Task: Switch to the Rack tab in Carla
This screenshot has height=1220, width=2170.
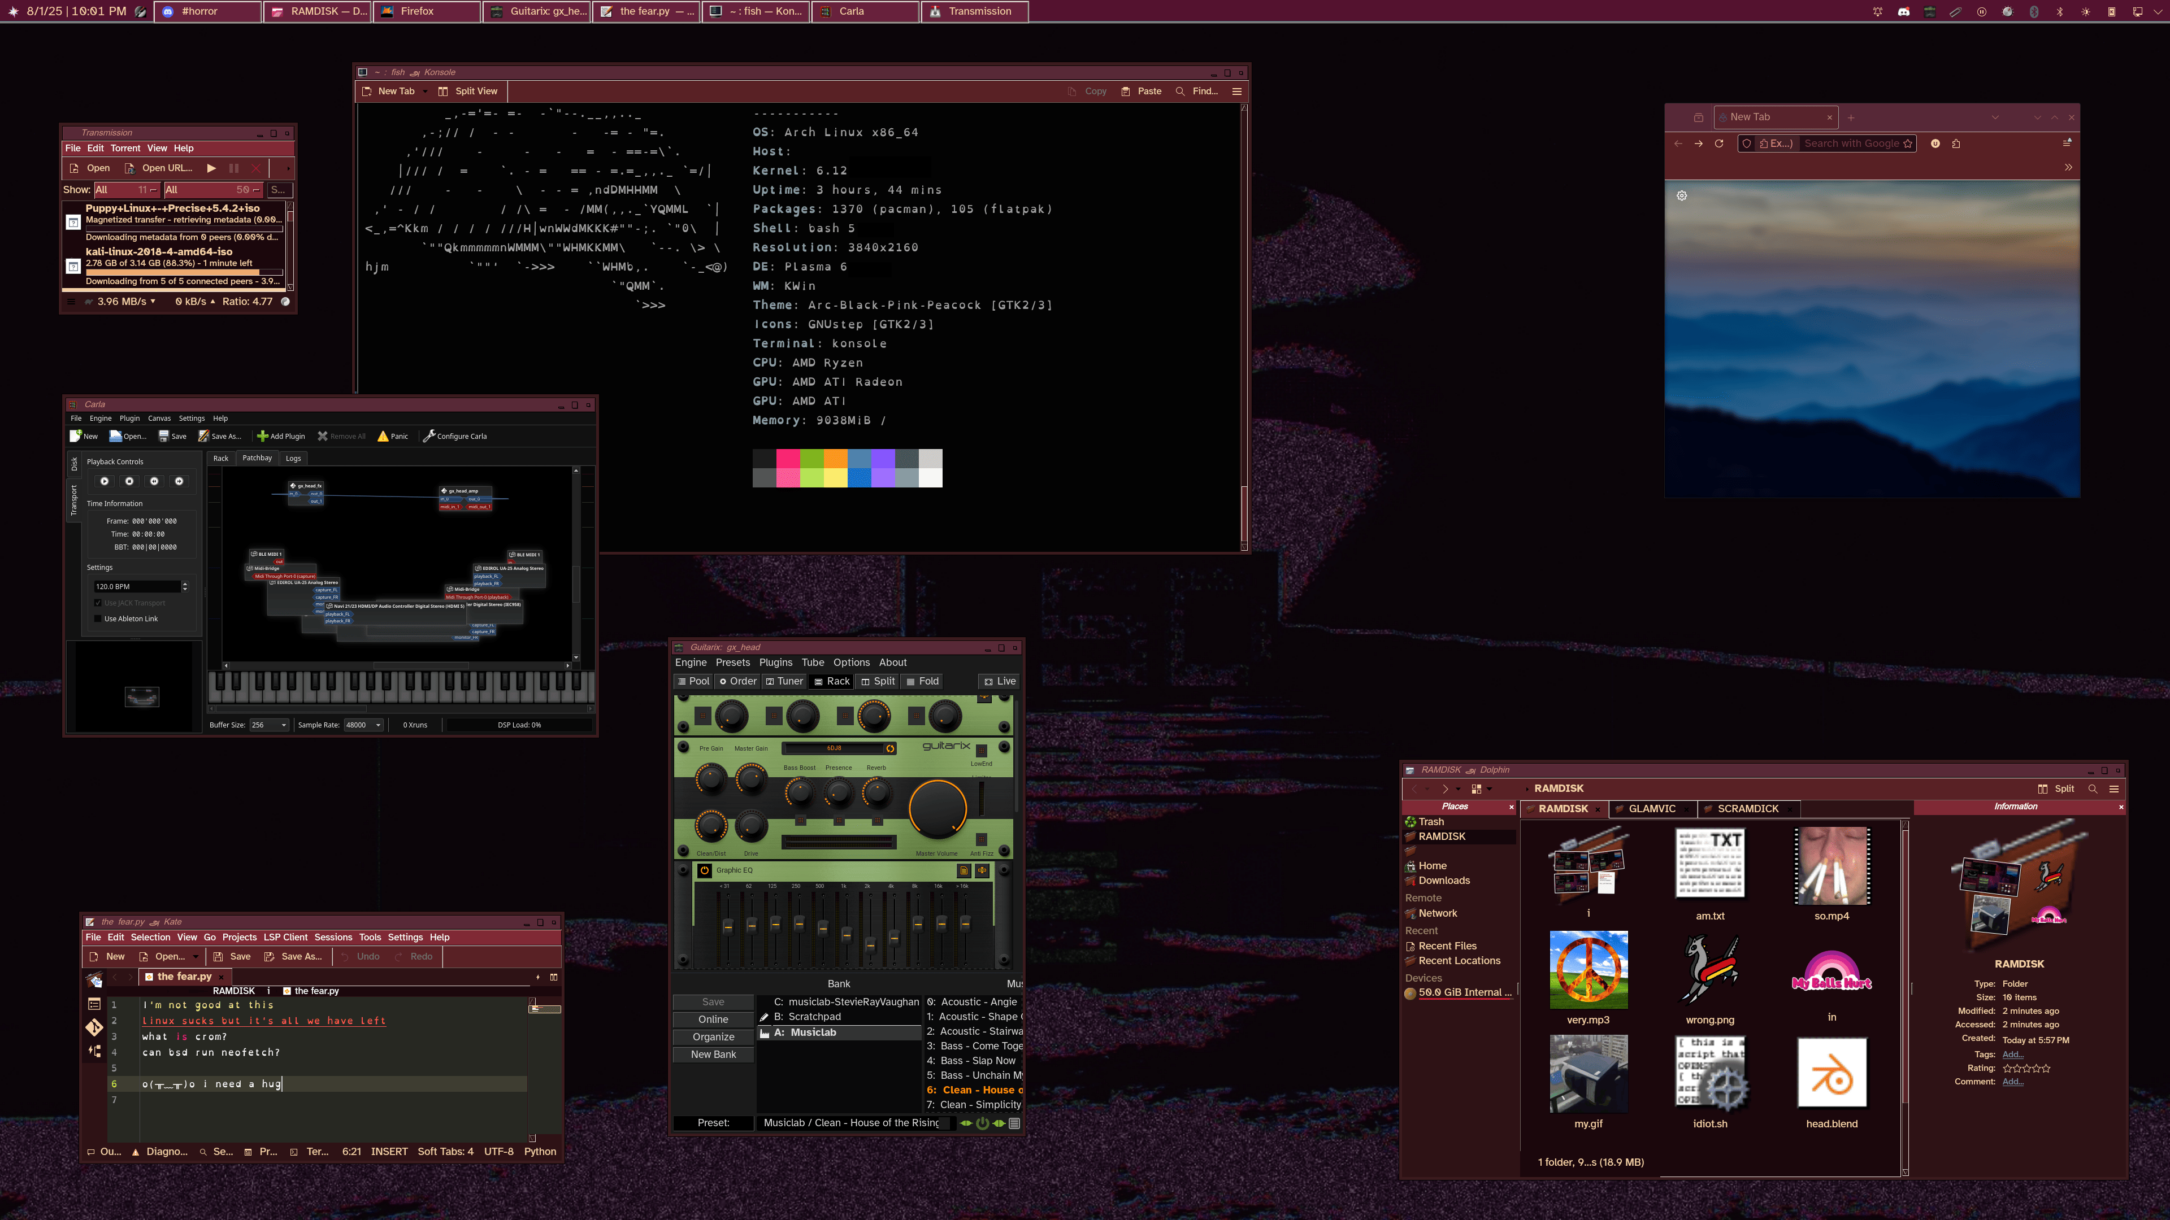Action: pos(221,458)
